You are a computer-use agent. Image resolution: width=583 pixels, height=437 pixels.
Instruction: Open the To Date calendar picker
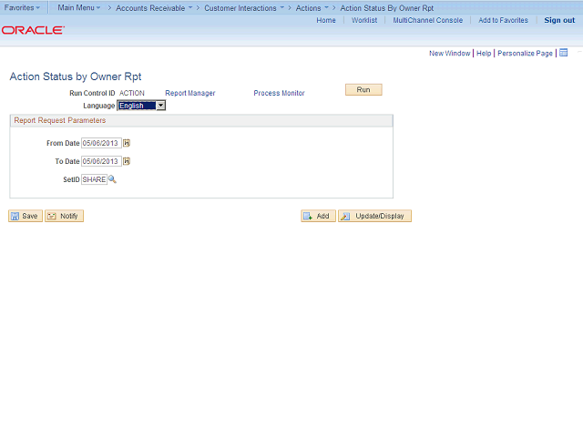click(127, 161)
